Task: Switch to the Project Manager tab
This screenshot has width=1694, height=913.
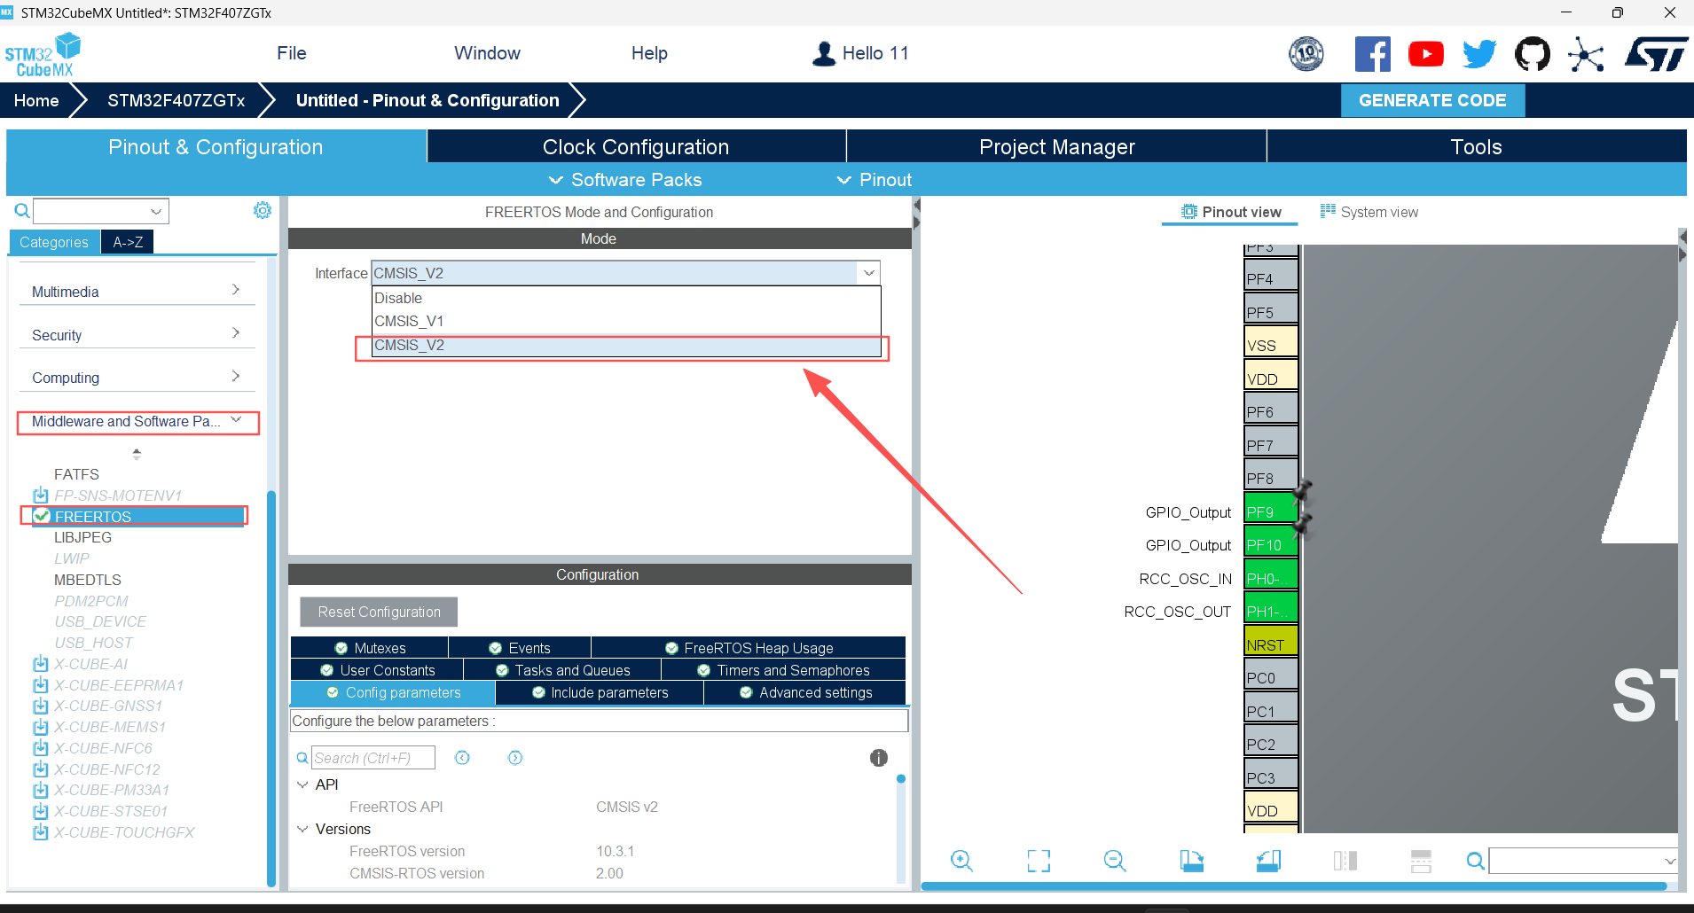Action: pyautogui.click(x=1056, y=147)
